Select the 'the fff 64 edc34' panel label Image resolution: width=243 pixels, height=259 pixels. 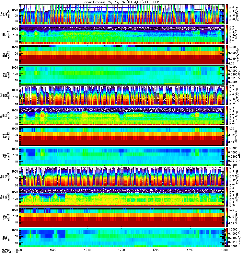(5, 176)
